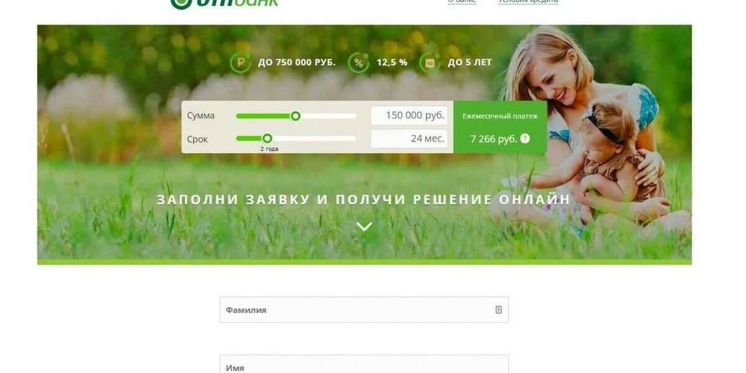Viewport: 746px width, 373px height.
Task: Click the ДО 750 000 РУБ. text label
Action: (297, 62)
